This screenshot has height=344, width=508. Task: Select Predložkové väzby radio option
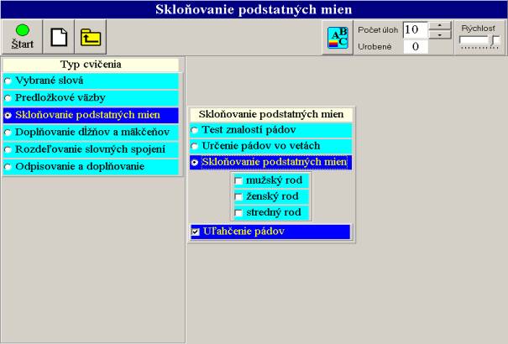pos(91,98)
